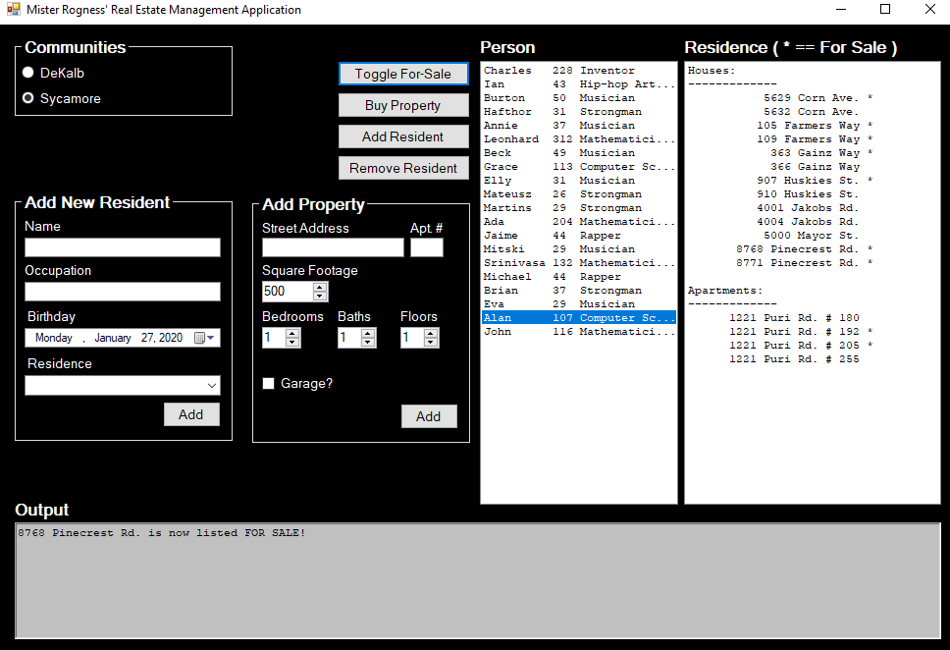Viewport: 950px width, 650px height.
Task: Increase the Bedrooms count
Action: [x=292, y=333]
